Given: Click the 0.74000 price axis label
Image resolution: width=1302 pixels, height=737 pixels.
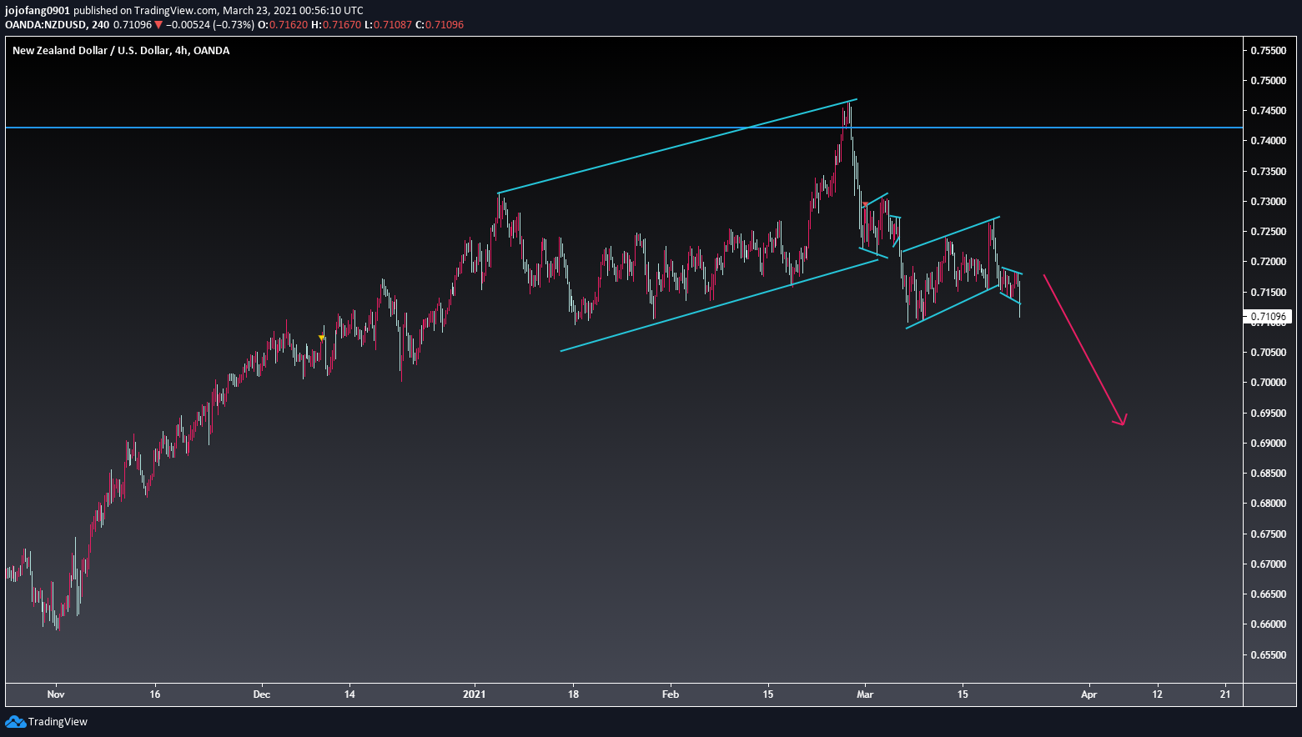Looking at the screenshot, I should point(1268,141).
